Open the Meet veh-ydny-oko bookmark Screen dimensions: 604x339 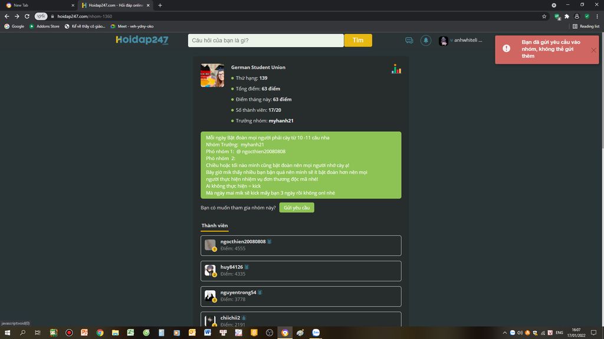click(132, 26)
